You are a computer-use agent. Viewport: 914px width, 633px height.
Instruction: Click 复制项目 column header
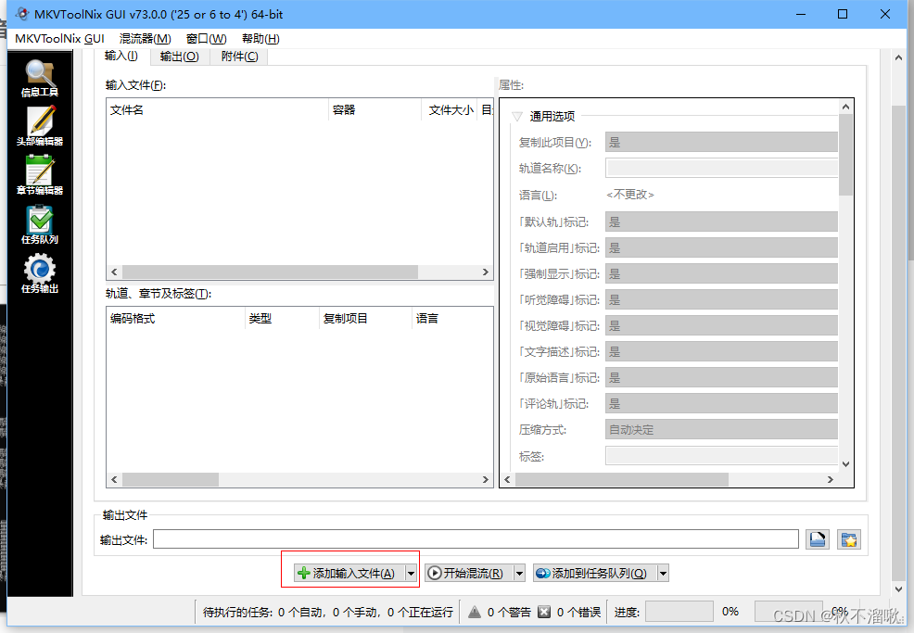(365, 318)
